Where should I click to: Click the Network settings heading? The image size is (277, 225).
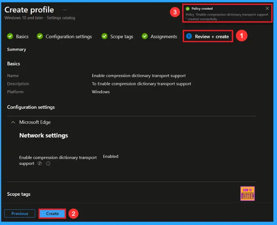pos(44,135)
